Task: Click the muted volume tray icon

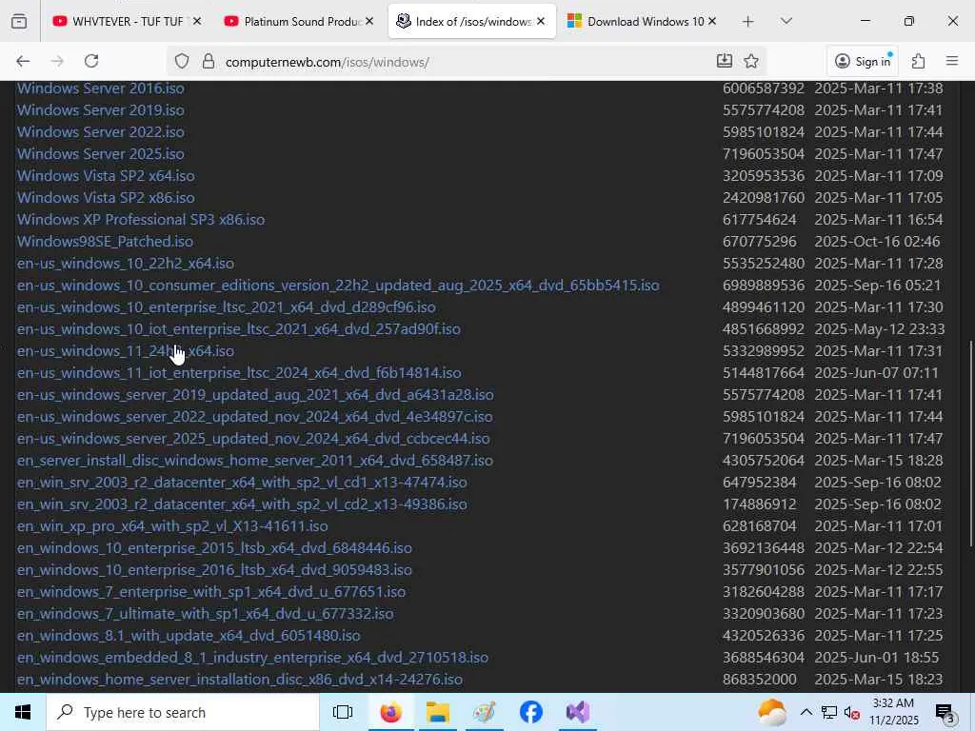Action: (x=852, y=714)
